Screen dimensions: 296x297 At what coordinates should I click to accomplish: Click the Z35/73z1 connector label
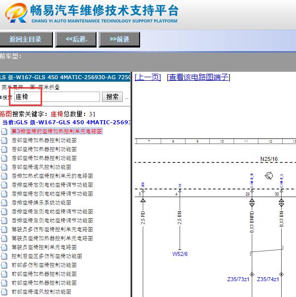238,279
